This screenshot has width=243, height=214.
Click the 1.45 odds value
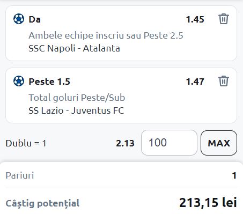195,19
